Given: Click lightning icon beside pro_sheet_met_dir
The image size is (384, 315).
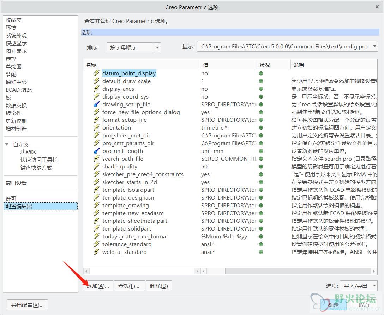Looking at the screenshot, I should tap(96, 136).
